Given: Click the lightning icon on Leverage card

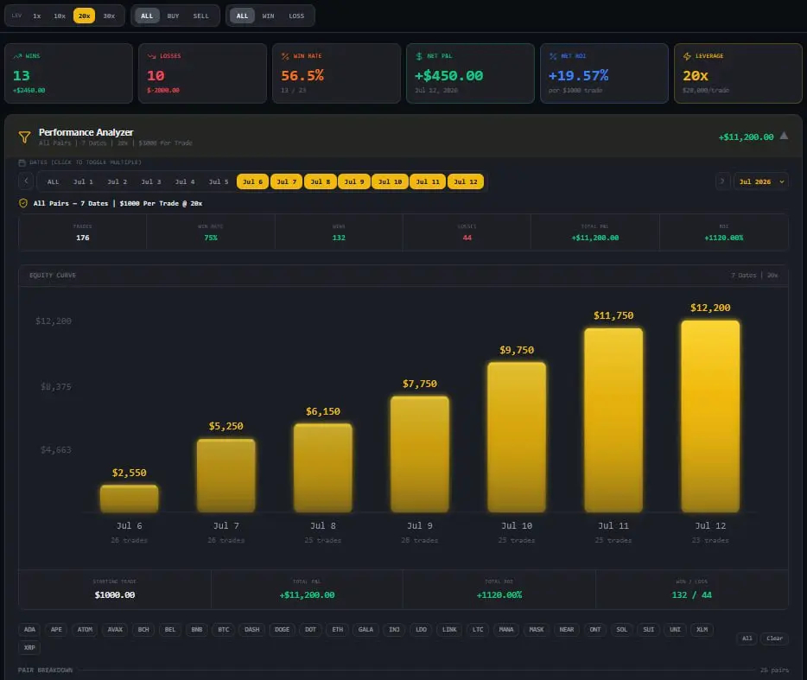Looking at the screenshot, I should pos(687,56).
